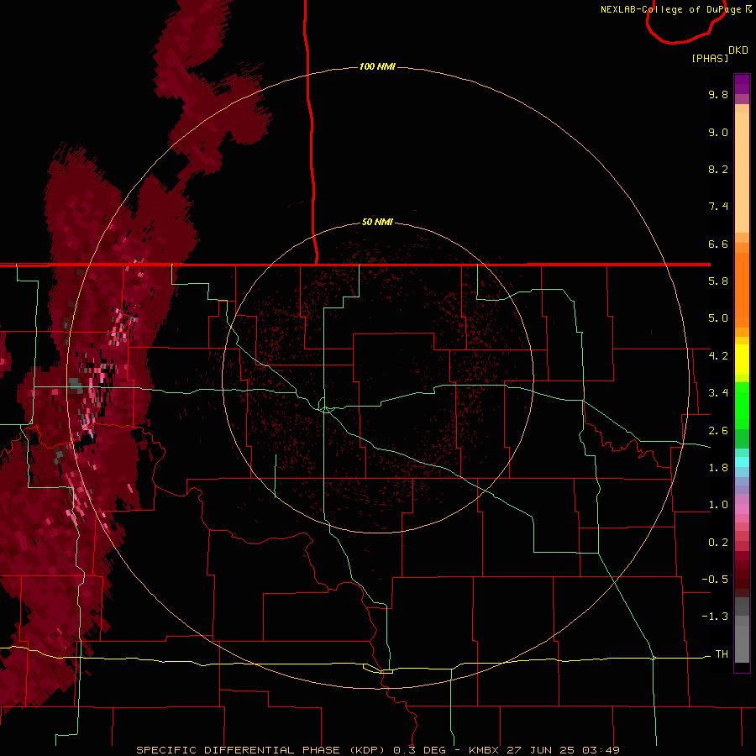This screenshot has height=756, width=756.
Task: Select the 5.8 legend value
Action: 718,281
